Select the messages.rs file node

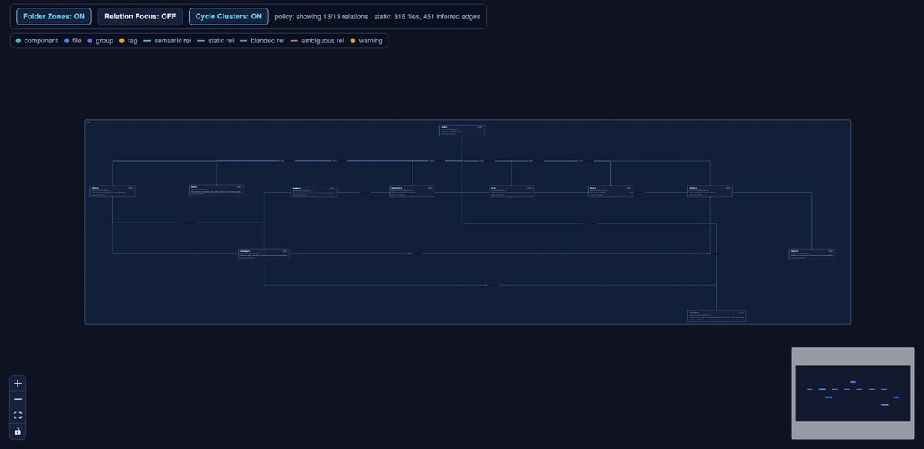pyautogui.click(x=264, y=254)
